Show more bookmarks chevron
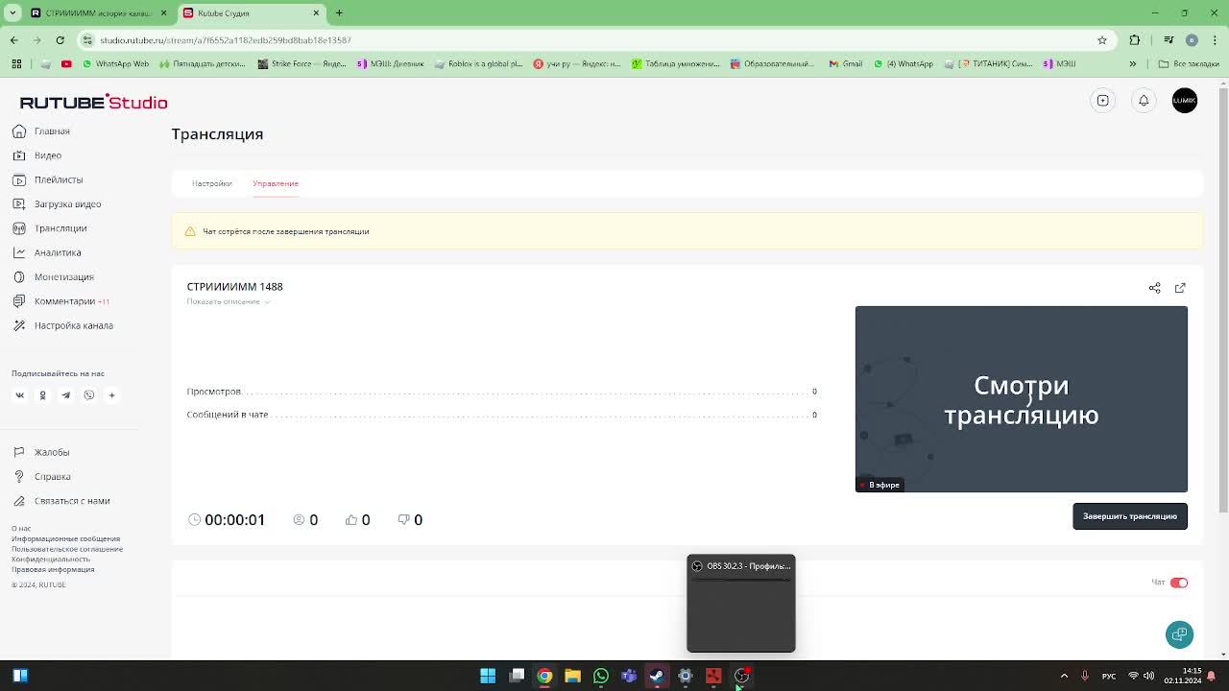The height and width of the screenshot is (691, 1229). [1133, 64]
